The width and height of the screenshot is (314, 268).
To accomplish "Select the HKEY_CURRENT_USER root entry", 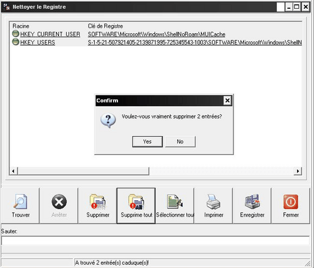I will click(50, 34).
